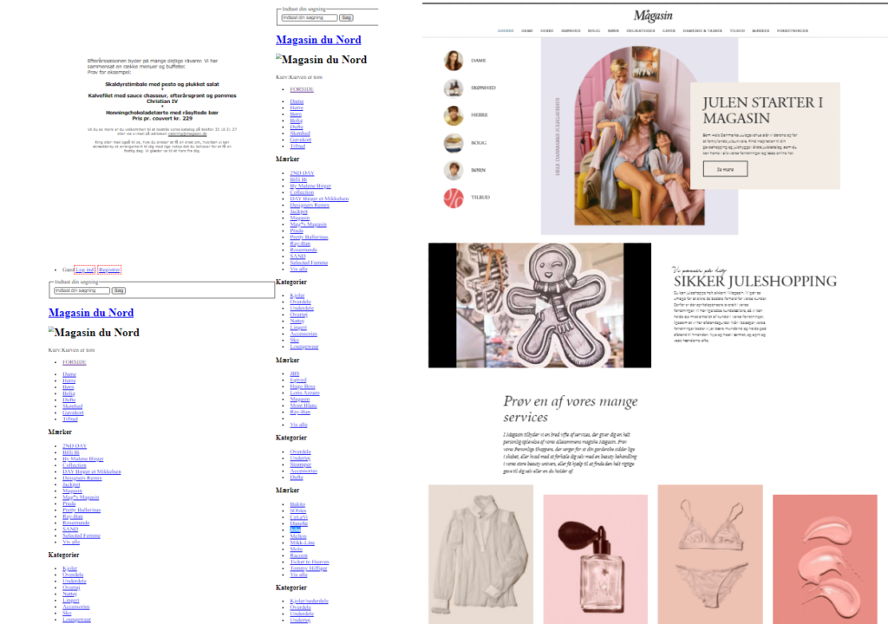Image resolution: width=888 pixels, height=624 pixels.
Task: Open the JBS brand link
Action: click(x=295, y=374)
